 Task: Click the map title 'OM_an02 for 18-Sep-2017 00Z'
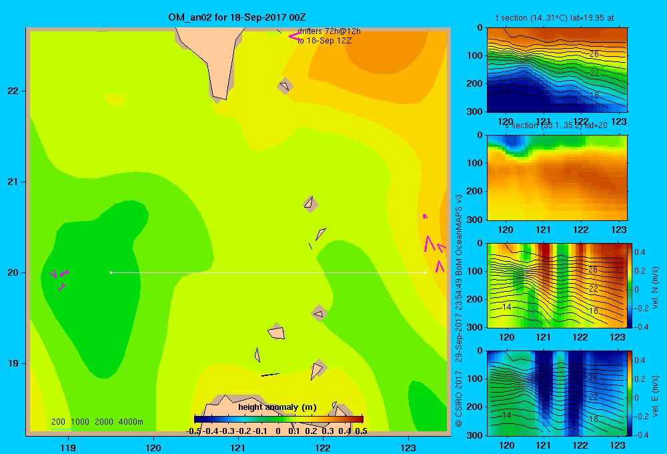click(x=237, y=17)
